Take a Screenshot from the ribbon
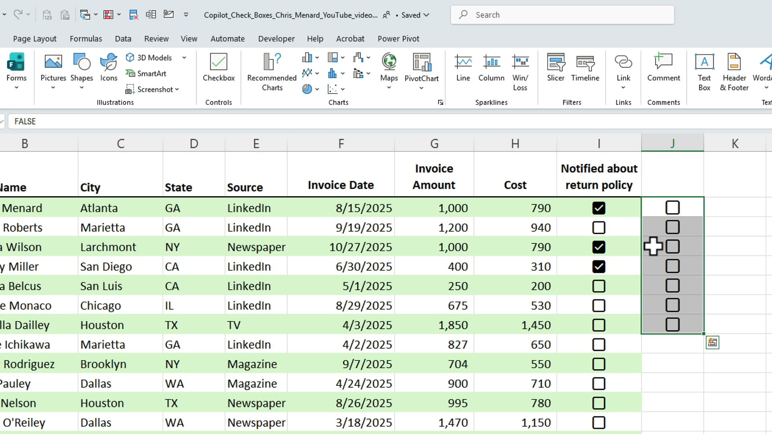 click(149, 89)
